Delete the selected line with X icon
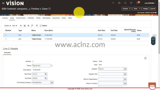The width and height of the screenshot is (160, 90). (x=28, y=25)
